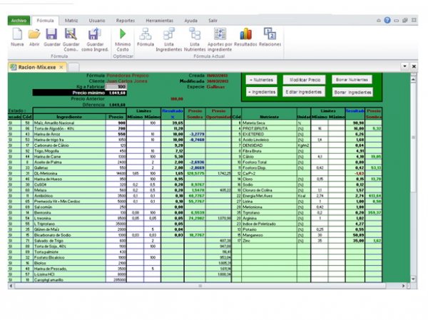Switch to the Fórmula ribbon tab

(46, 21)
